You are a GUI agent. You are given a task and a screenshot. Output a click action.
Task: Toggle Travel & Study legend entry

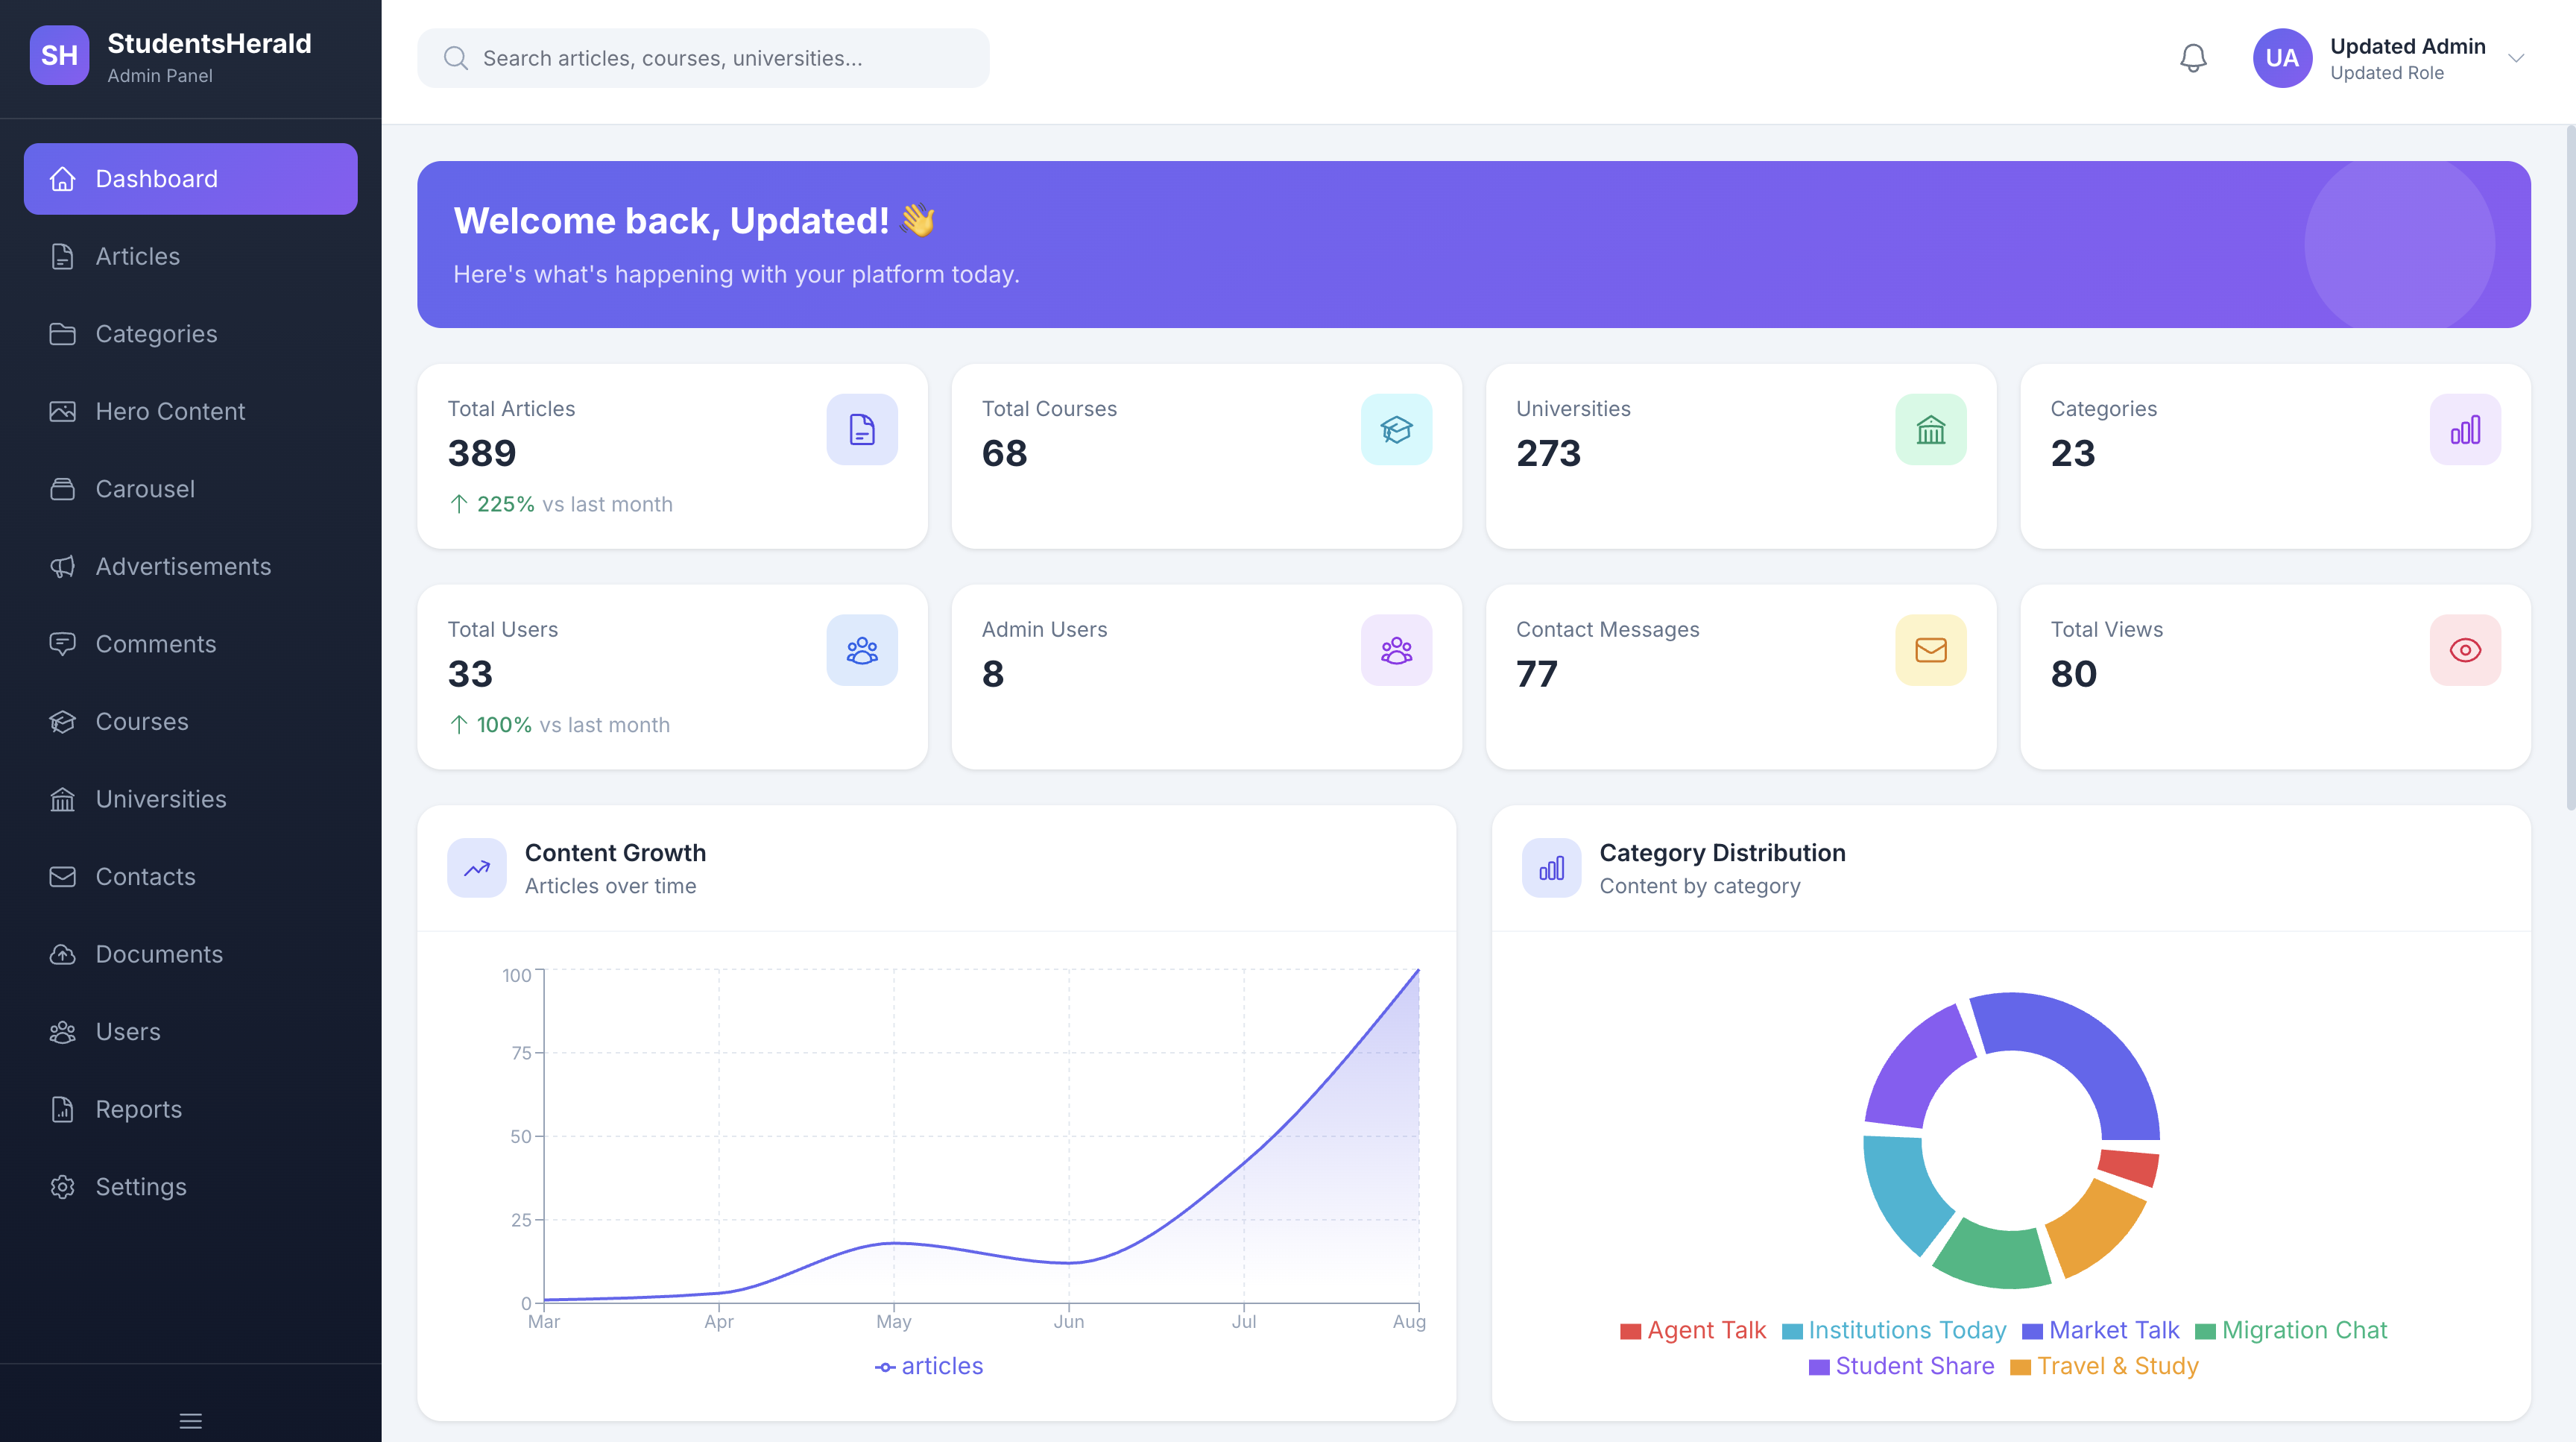pos(2104,1366)
